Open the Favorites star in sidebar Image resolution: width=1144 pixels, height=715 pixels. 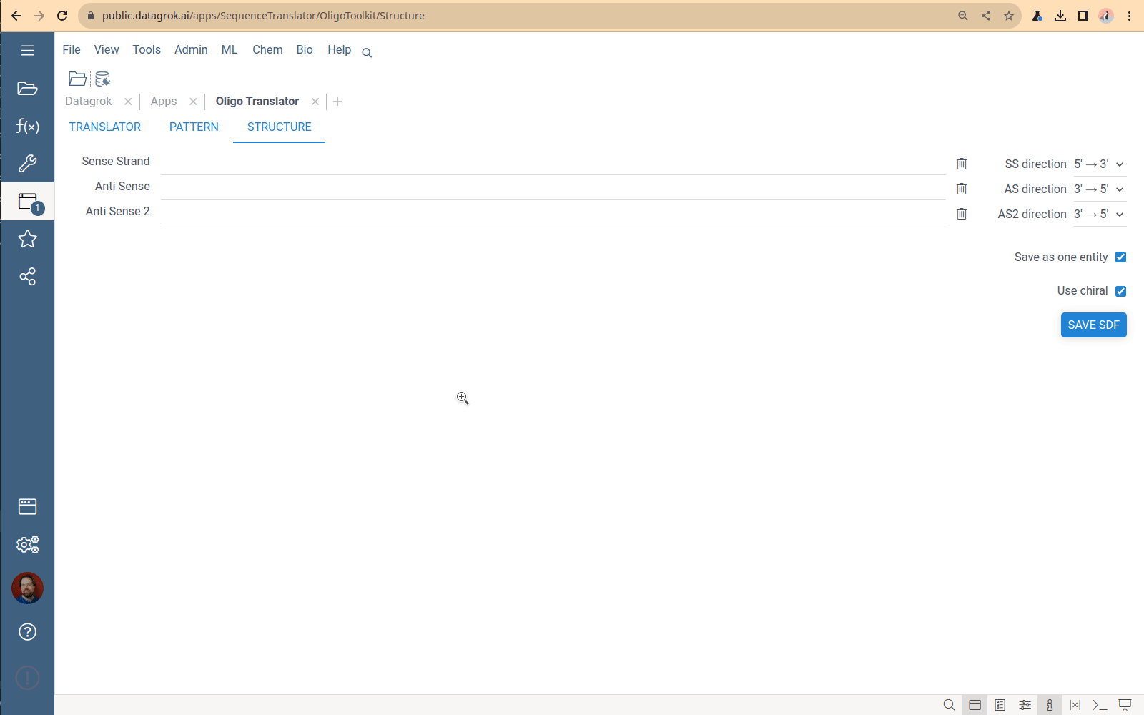pyautogui.click(x=27, y=239)
